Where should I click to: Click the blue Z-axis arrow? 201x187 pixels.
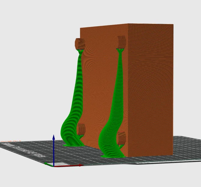click(54, 150)
